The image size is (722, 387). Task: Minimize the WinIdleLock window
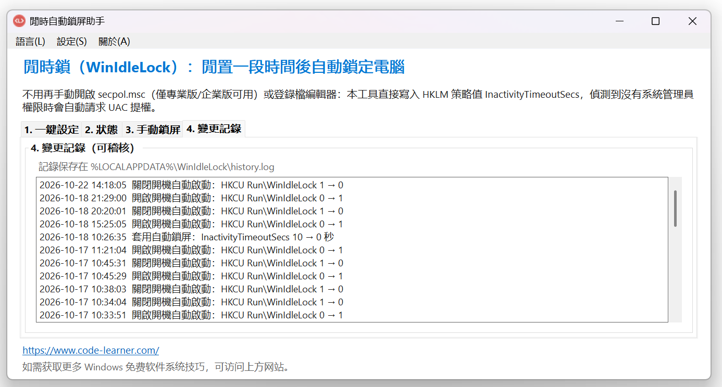[619, 21]
